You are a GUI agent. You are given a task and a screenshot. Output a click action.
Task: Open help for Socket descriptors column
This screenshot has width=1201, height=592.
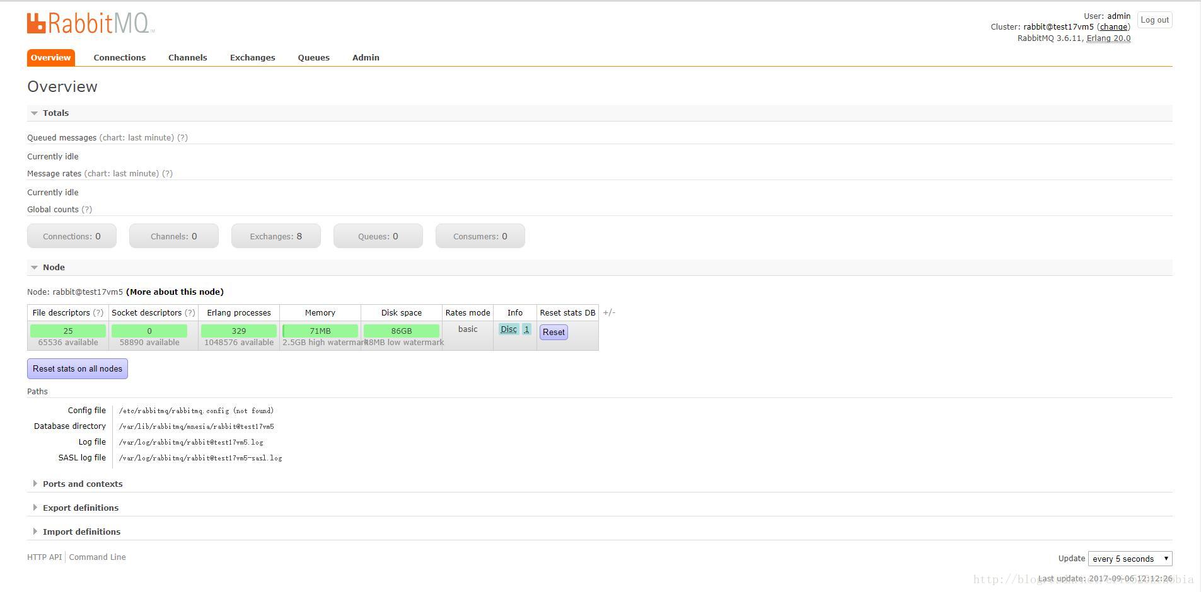coord(190,313)
